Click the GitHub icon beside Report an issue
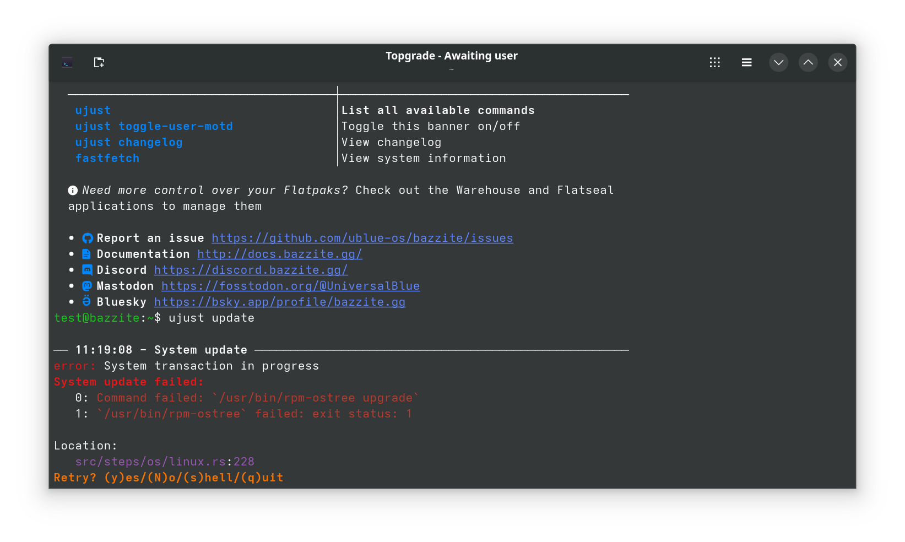 point(87,238)
